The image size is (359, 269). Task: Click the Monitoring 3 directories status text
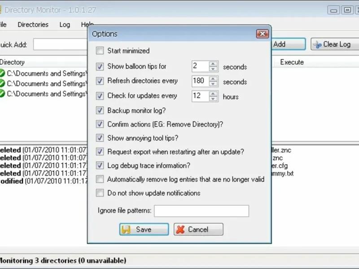coord(63,260)
